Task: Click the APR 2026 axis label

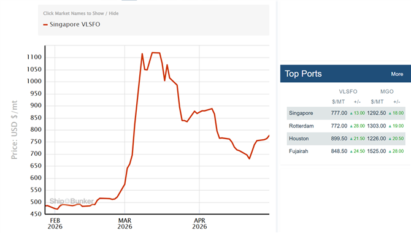Action: coord(199,224)
